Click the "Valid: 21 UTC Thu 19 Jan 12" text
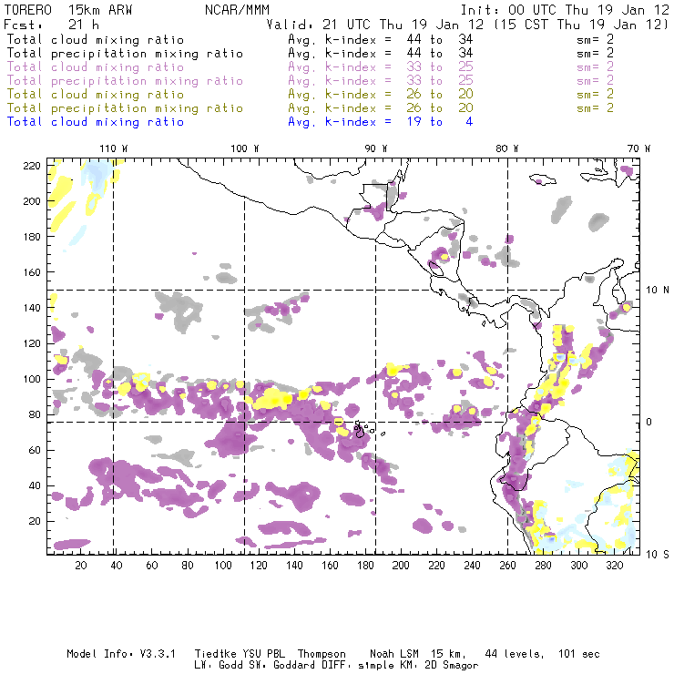 375,25
